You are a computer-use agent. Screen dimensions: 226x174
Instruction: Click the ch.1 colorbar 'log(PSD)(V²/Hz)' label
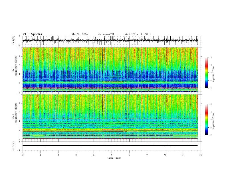click(x=214, y=74)
